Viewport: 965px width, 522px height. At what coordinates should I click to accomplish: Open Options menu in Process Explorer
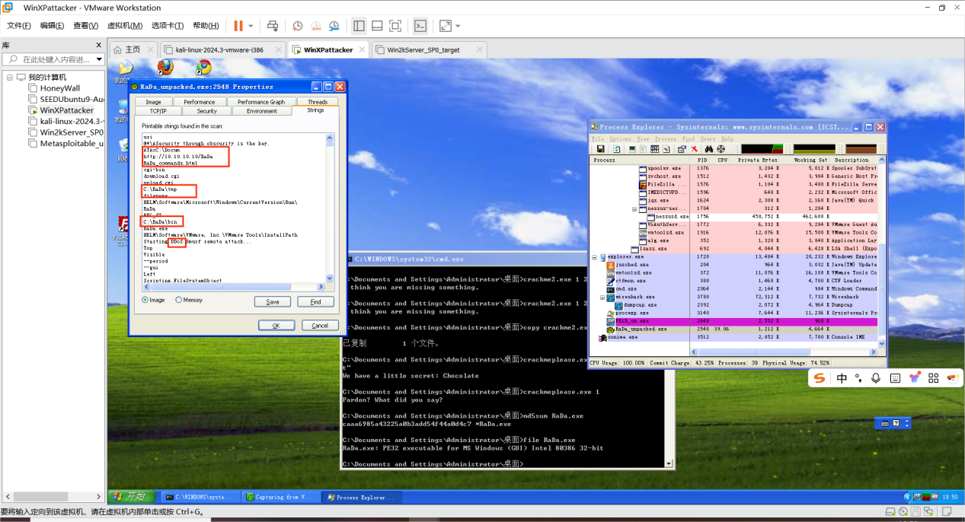618,139
